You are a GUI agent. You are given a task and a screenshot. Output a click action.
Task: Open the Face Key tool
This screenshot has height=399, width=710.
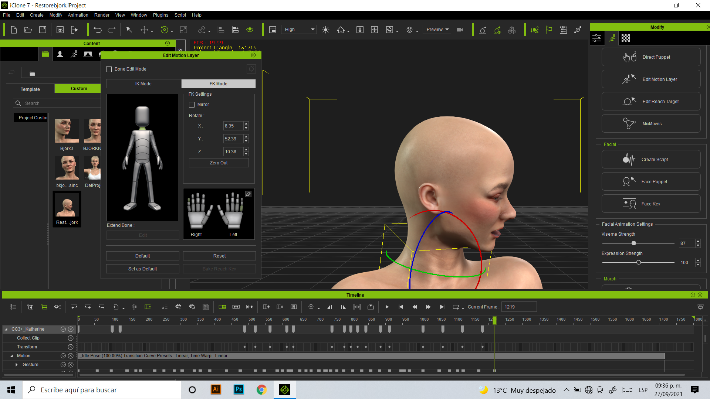click(x=651, y=204)
